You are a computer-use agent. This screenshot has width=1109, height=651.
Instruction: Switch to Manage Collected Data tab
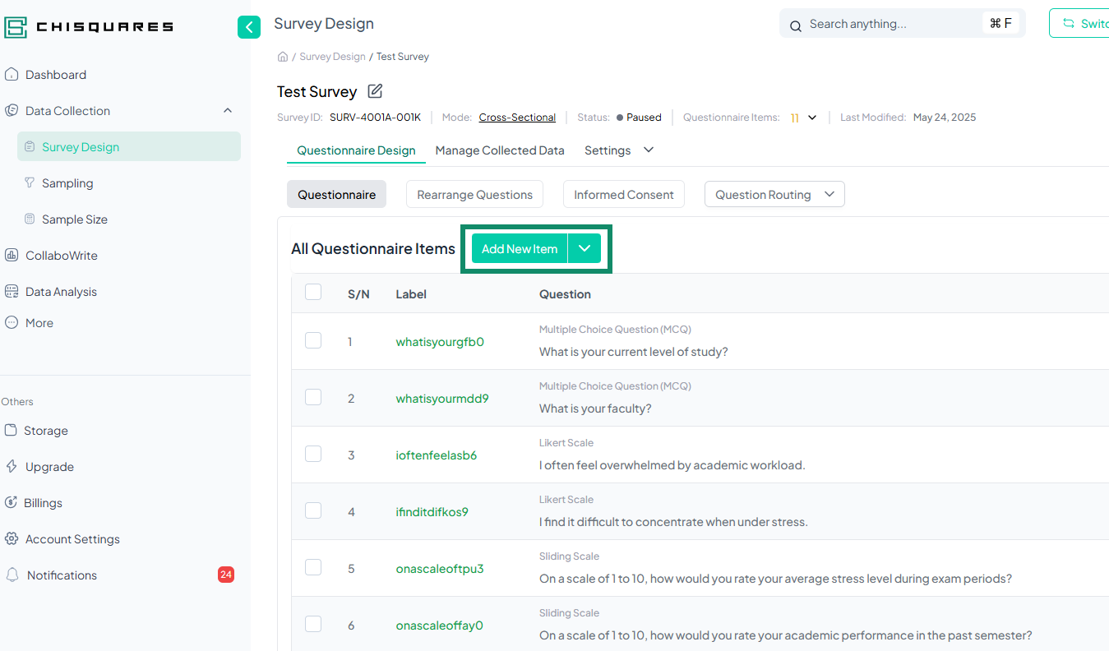(500, 150)
